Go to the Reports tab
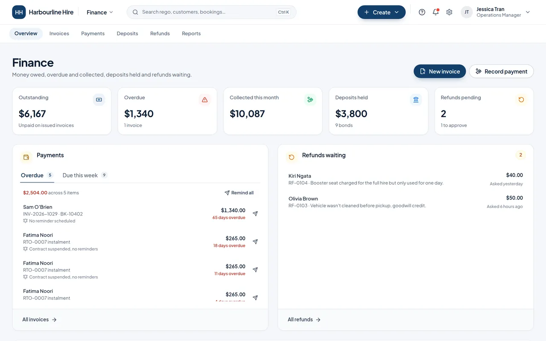 click(x=191, y=34)
